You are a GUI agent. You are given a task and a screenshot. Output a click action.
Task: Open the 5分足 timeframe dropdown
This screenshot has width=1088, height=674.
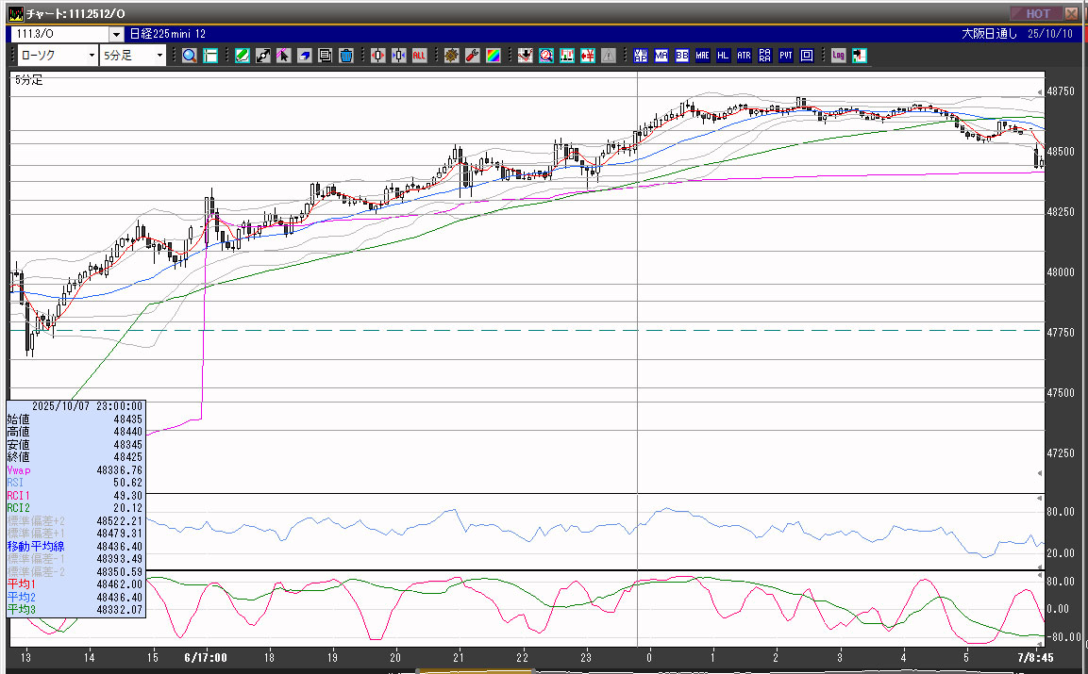(159, 56)
